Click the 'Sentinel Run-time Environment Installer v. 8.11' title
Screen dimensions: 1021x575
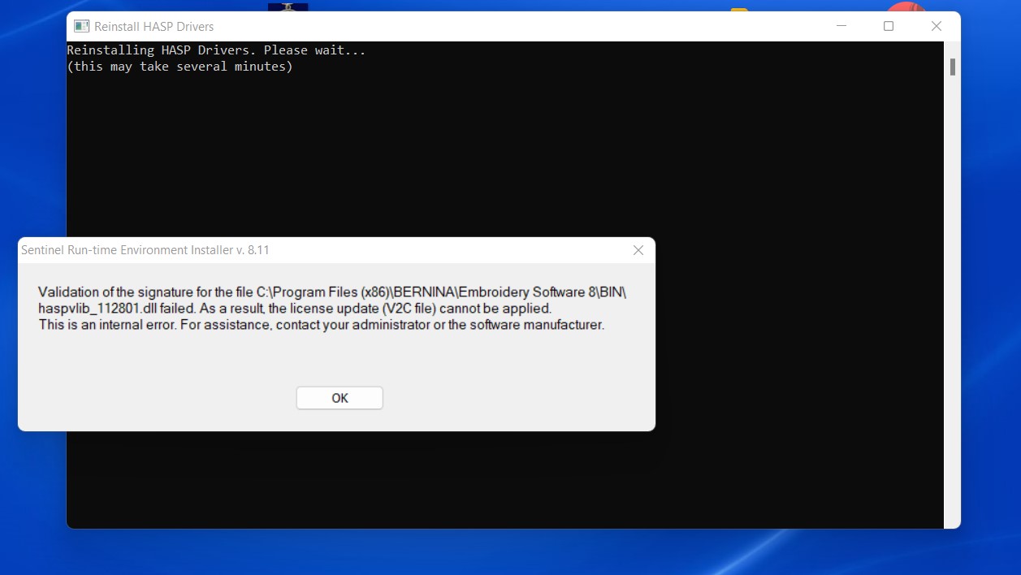click(145, 250)
